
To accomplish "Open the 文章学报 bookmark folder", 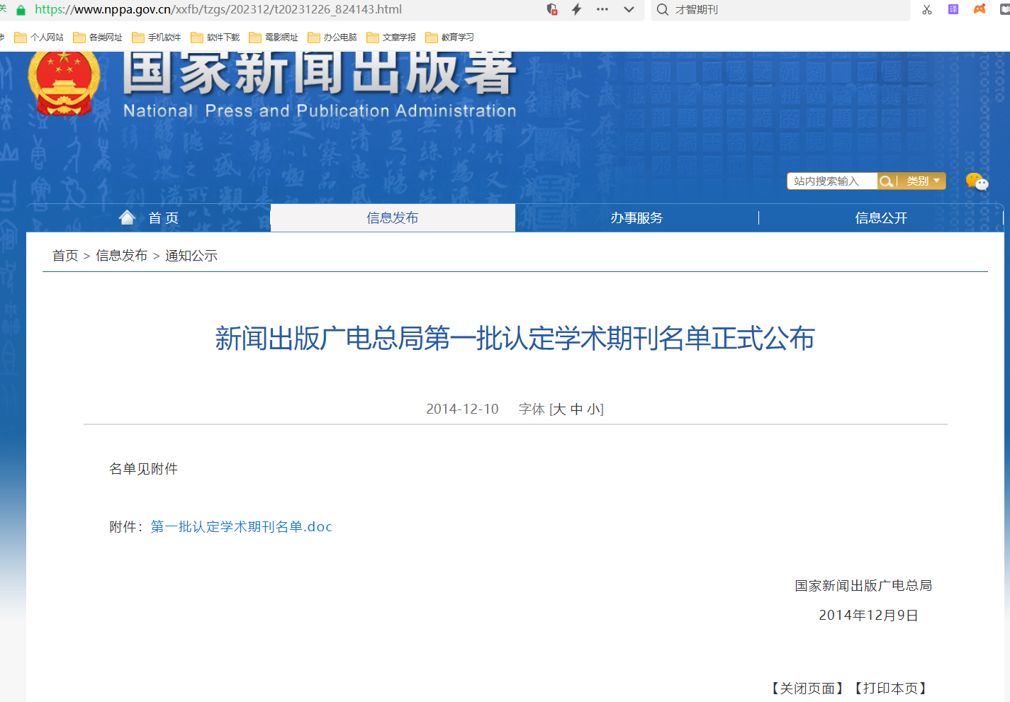I will coord(391,38).
